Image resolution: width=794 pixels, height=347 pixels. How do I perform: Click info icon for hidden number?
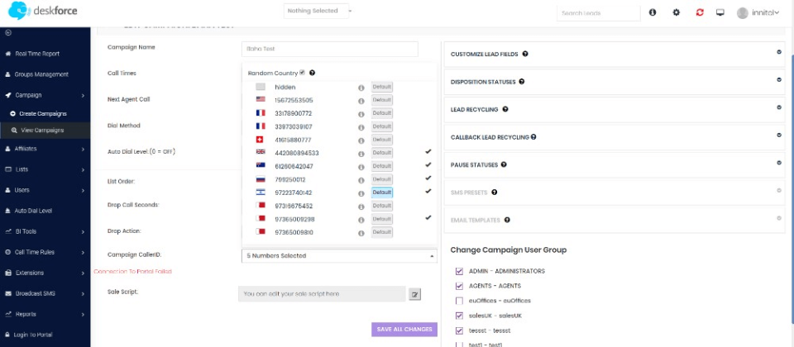pos(361,88)
